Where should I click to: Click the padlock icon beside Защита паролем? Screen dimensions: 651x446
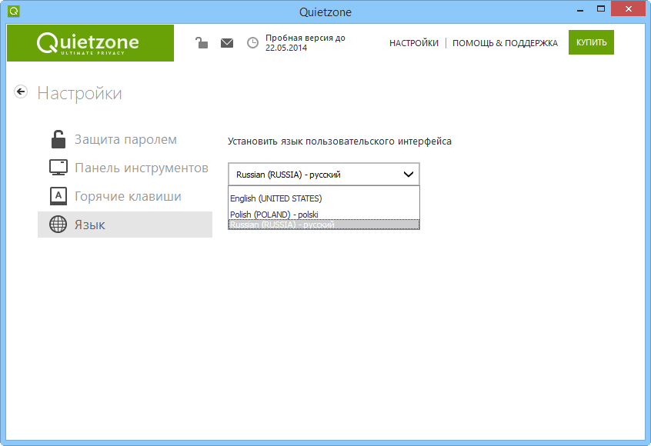click(x=58, y=139)
